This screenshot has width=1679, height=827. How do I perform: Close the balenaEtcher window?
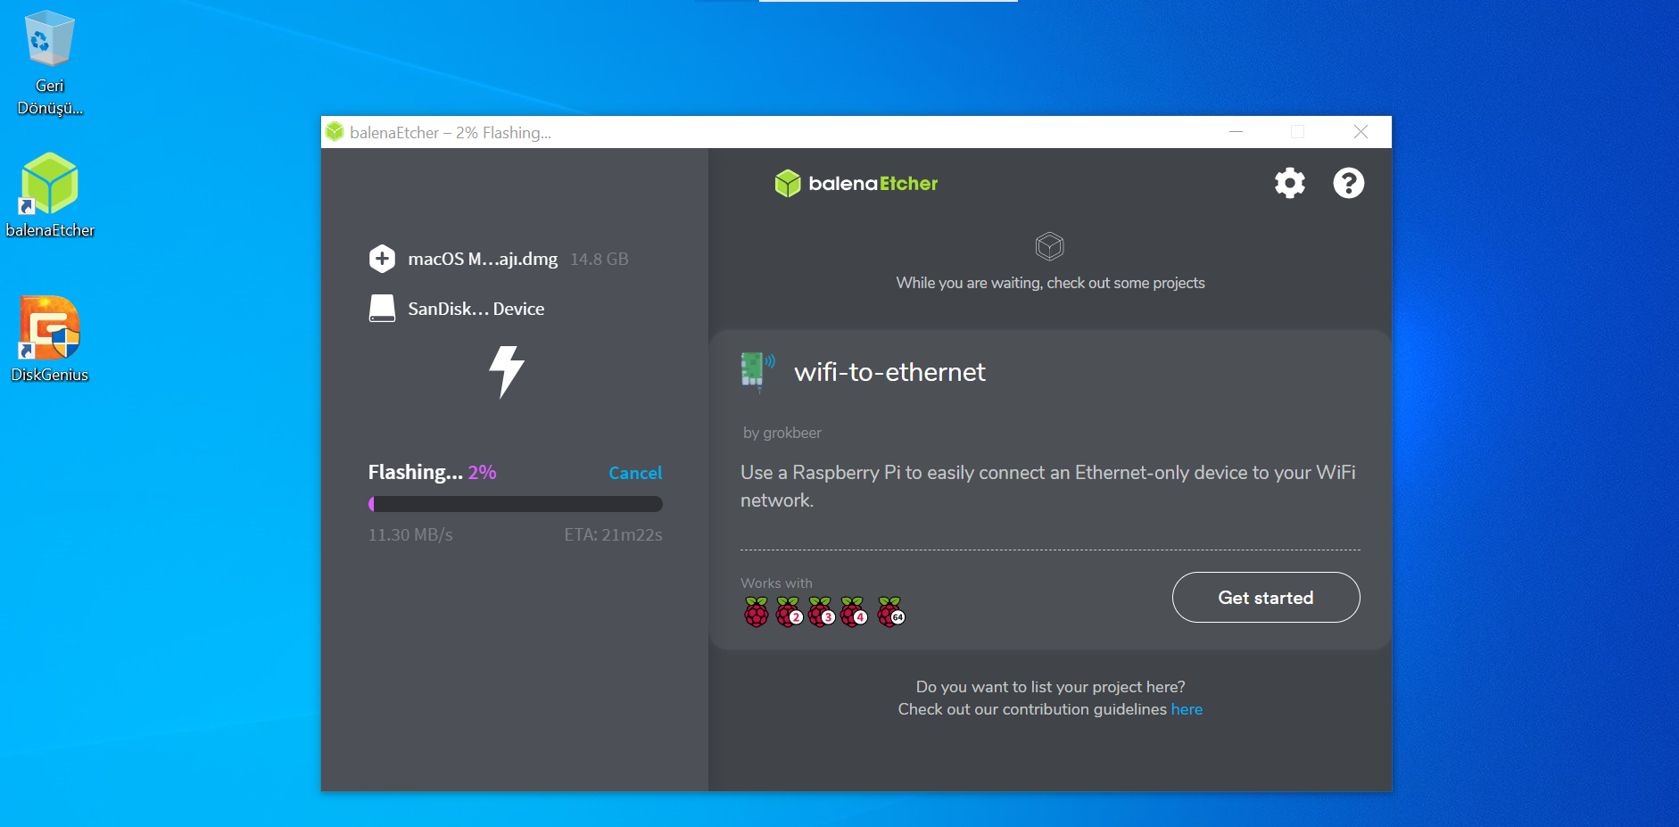(x=1361, y=132)
